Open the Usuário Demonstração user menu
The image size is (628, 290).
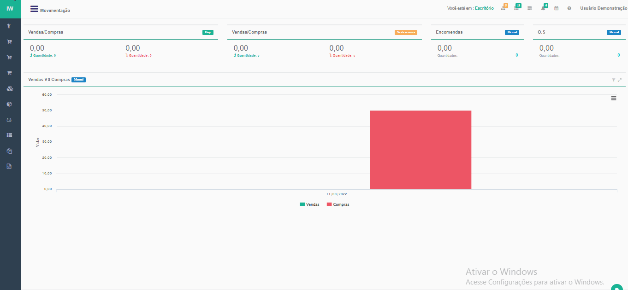pos(603,8)
